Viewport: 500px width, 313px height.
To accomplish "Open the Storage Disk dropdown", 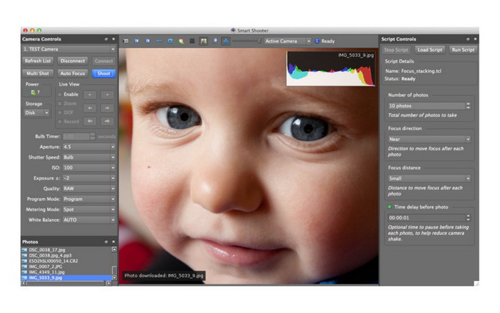I will [x=36, y=113].
